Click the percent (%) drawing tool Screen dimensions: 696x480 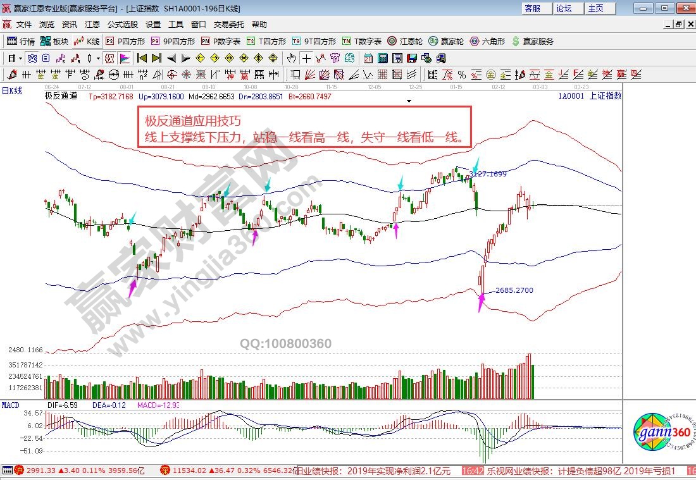pyautogui.click(x=462, y=75)
